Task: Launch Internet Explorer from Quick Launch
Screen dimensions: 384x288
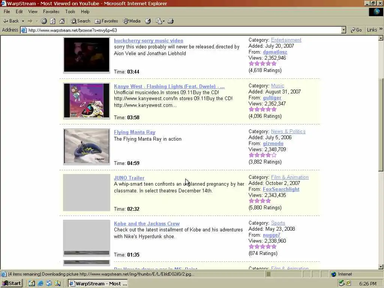Action: [40, 283]
